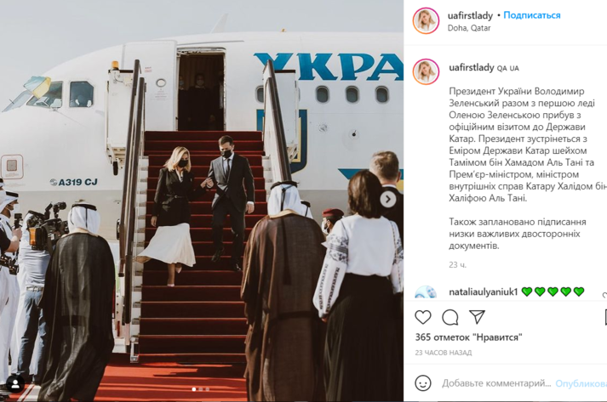Image resolution: width=607 pixels, height=402 pixels.
Task: Click the nataliaulyaniuk1 commenter avatar
Action: (x=426, y=292)
